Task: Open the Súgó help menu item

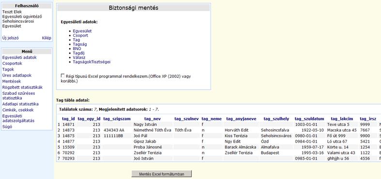Action: [7, 127]
